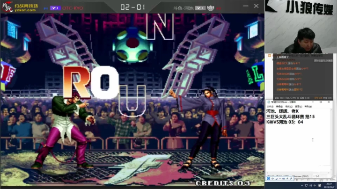Screen dimensions: 337x189
Task: Close the game client window
Action: (256, 6)
